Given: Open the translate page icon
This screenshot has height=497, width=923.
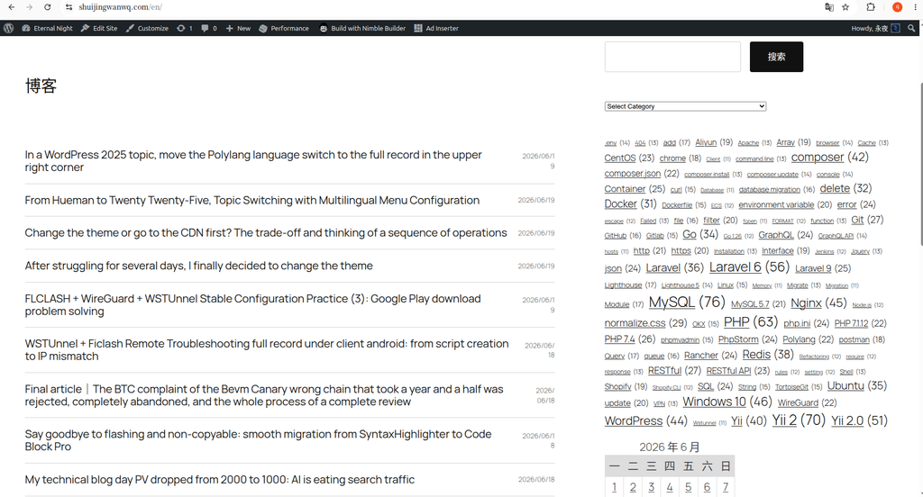Looking at the screenshot, I should 829,7.
